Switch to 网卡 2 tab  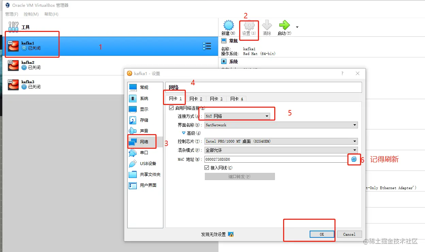(196, 99)
